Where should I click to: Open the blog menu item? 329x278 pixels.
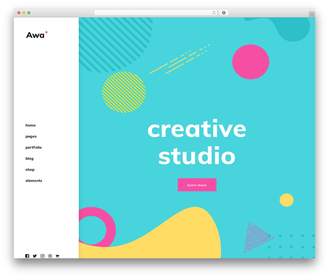coord(30,158)
